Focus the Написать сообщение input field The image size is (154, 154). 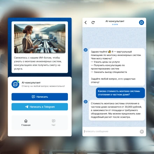[111, 132]
